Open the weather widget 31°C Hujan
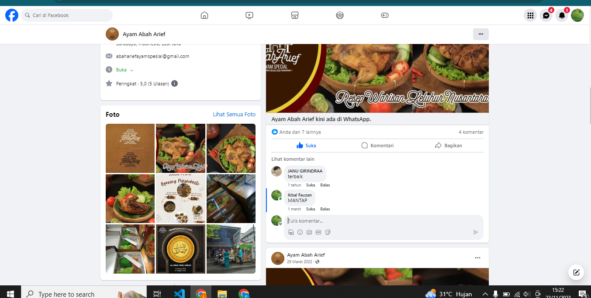Viewport: 591px width, 298px height. click(x=449, y=294)
